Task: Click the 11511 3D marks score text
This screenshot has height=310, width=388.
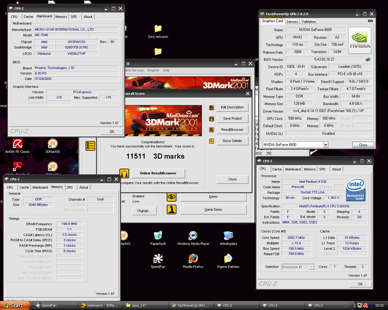Action: (155, 156)
